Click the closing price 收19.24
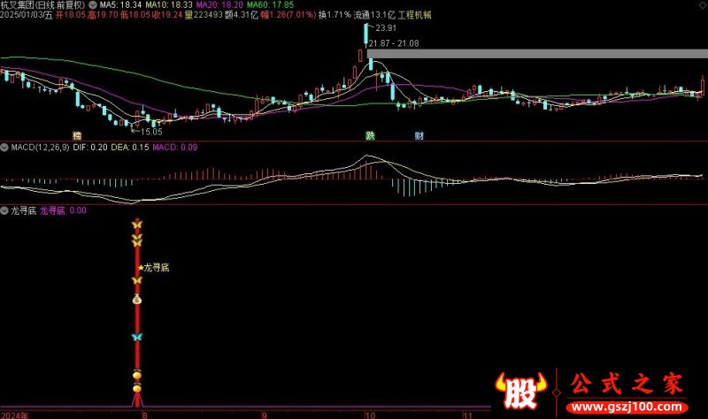708x419 pixels. point(167,15)
